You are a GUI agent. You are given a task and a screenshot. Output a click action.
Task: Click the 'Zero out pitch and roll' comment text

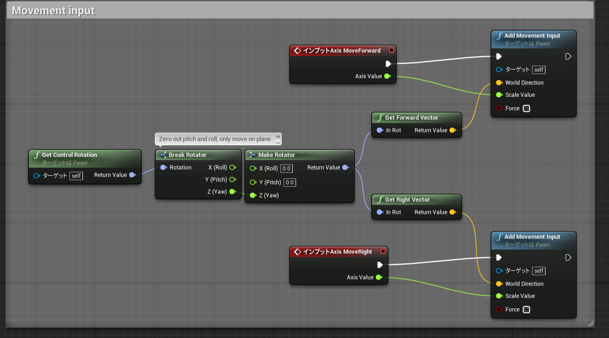215,139
